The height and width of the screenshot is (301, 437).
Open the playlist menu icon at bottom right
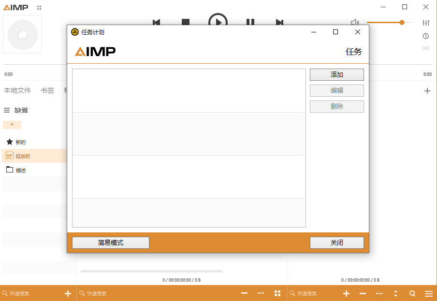click(x=429, y=293)
